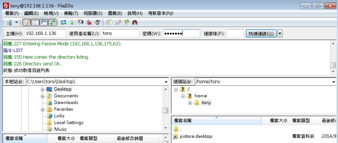Open the 書籤(B) menu
This screenshot has height=143, width=338.
115,14
